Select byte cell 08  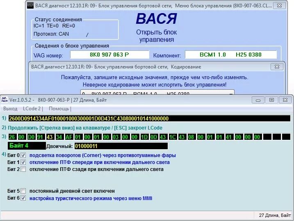(191, 137)
